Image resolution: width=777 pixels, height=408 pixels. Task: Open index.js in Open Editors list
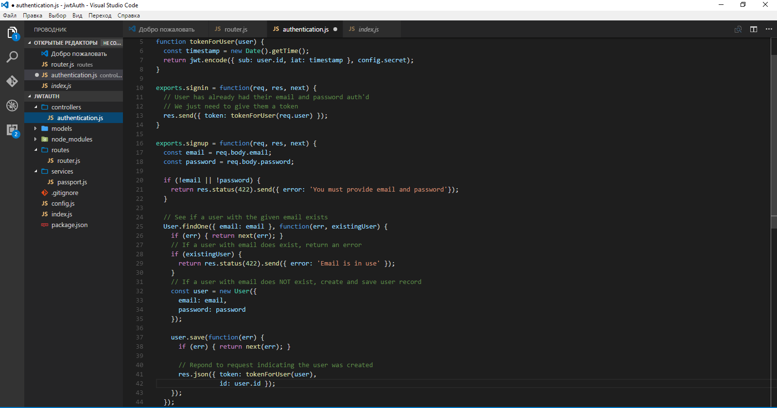73,86
